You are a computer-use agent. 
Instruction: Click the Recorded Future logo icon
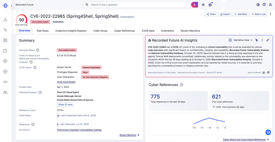(5, 6)
